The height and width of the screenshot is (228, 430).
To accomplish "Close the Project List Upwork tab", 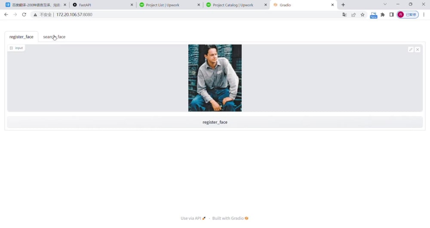I will coord(199,5).
